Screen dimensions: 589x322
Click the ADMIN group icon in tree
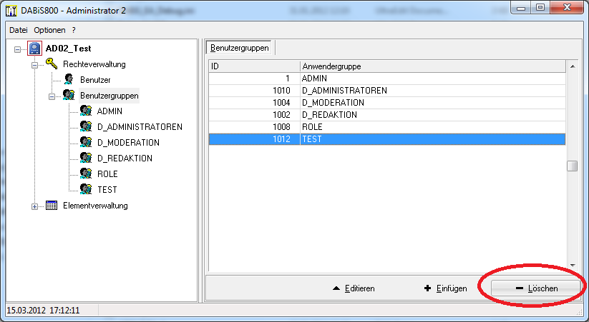click(86, 111)
